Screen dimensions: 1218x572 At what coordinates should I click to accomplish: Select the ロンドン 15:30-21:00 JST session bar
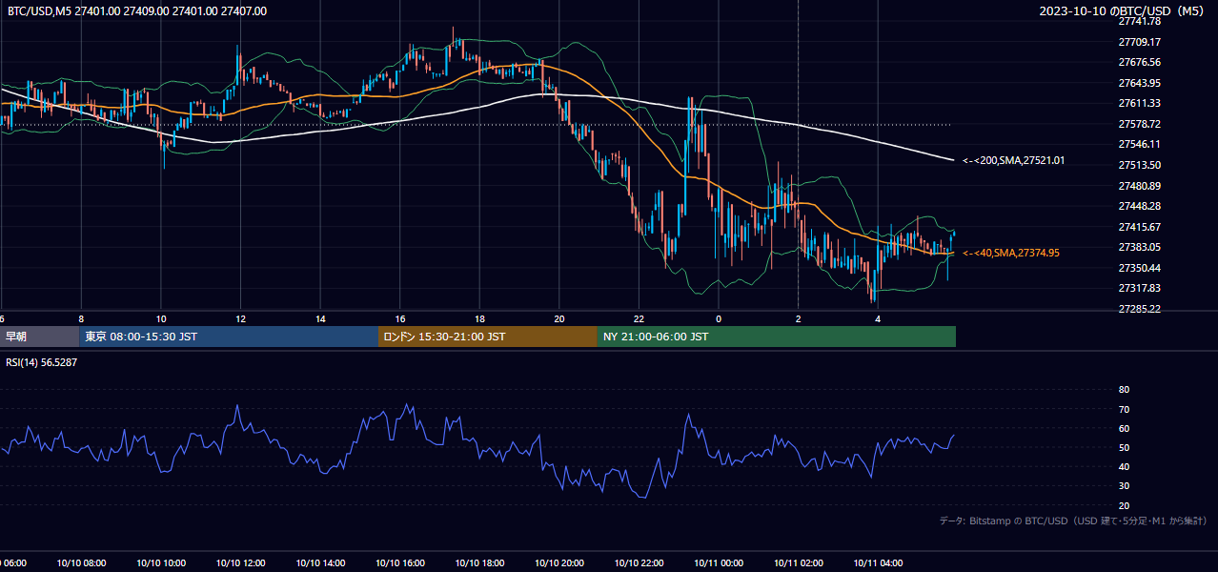pos(488,337)
